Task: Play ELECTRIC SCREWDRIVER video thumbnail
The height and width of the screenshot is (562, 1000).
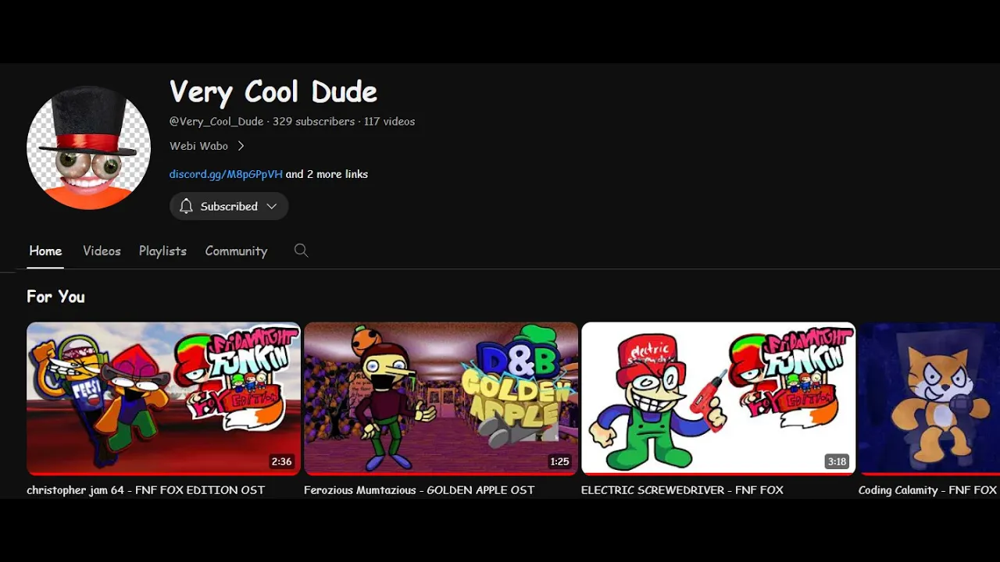Action: click(718, 398)
